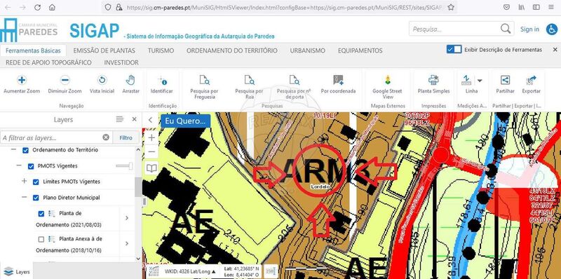Viewport: 561px width, 279px height.
Task: Click the Eu Quero... button
Action: [185, 121]
